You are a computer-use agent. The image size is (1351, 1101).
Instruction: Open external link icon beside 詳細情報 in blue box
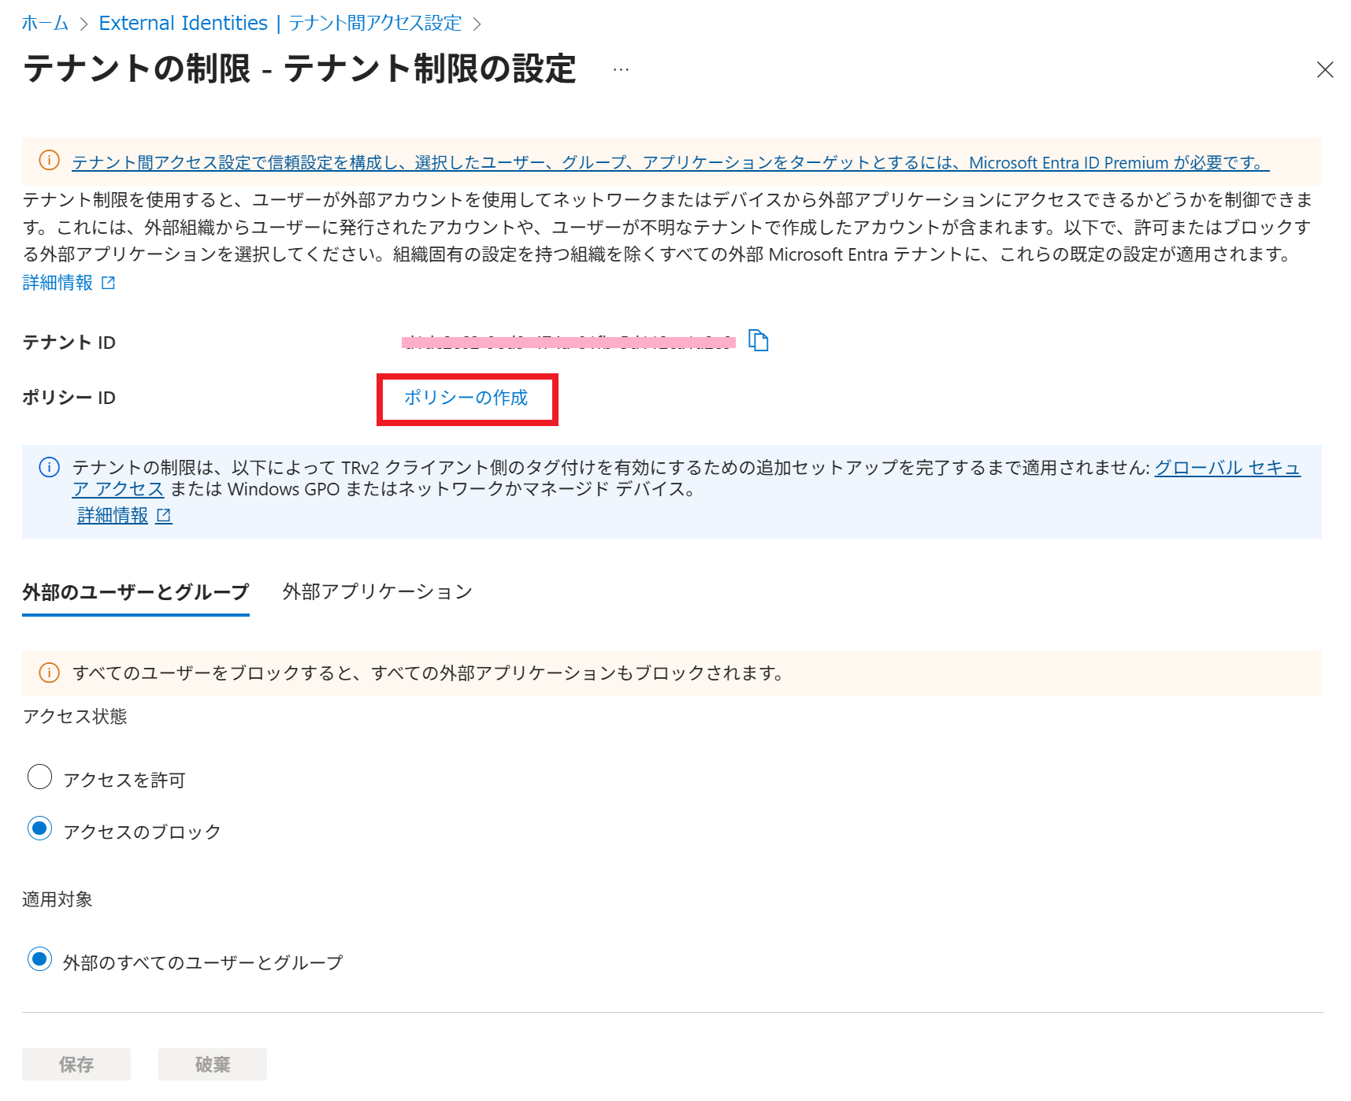164,515
